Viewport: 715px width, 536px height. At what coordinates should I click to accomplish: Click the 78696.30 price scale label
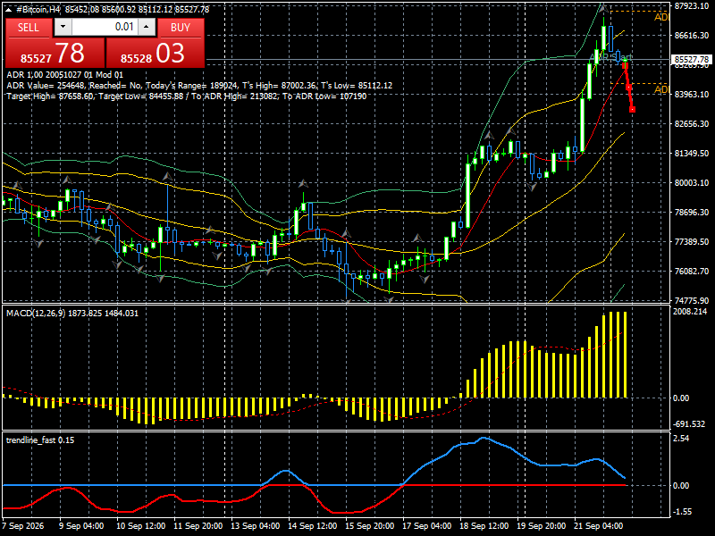tap(691, 213)
